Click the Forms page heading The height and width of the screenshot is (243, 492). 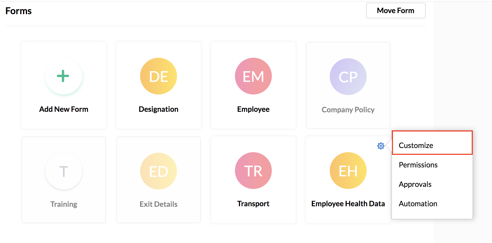click(18, 11)
